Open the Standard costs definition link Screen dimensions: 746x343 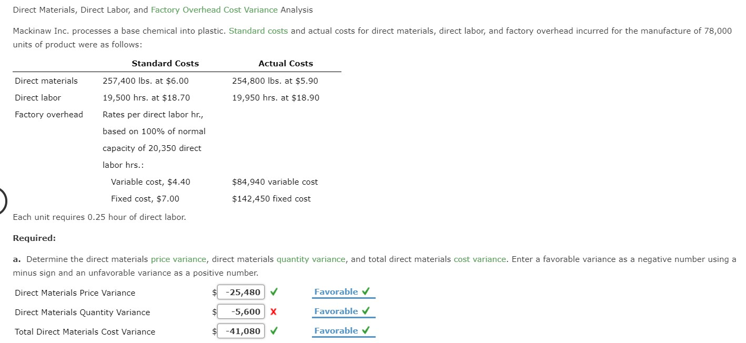pos(258,31)
